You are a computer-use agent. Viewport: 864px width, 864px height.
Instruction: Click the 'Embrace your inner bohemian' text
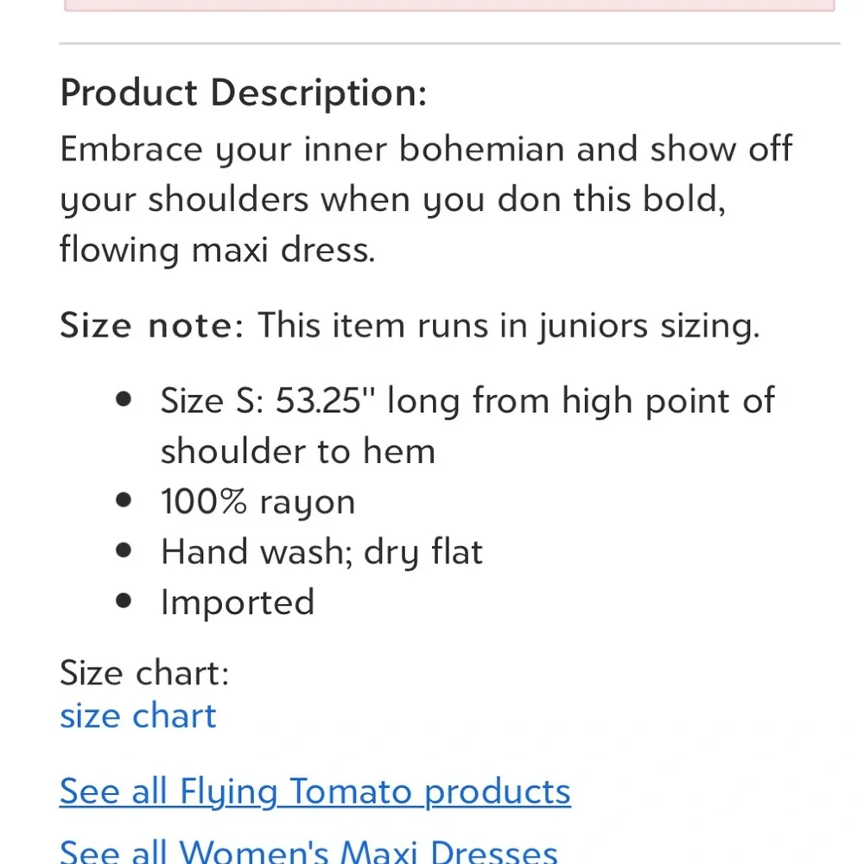pyautogui.click(x=426, y=149)
